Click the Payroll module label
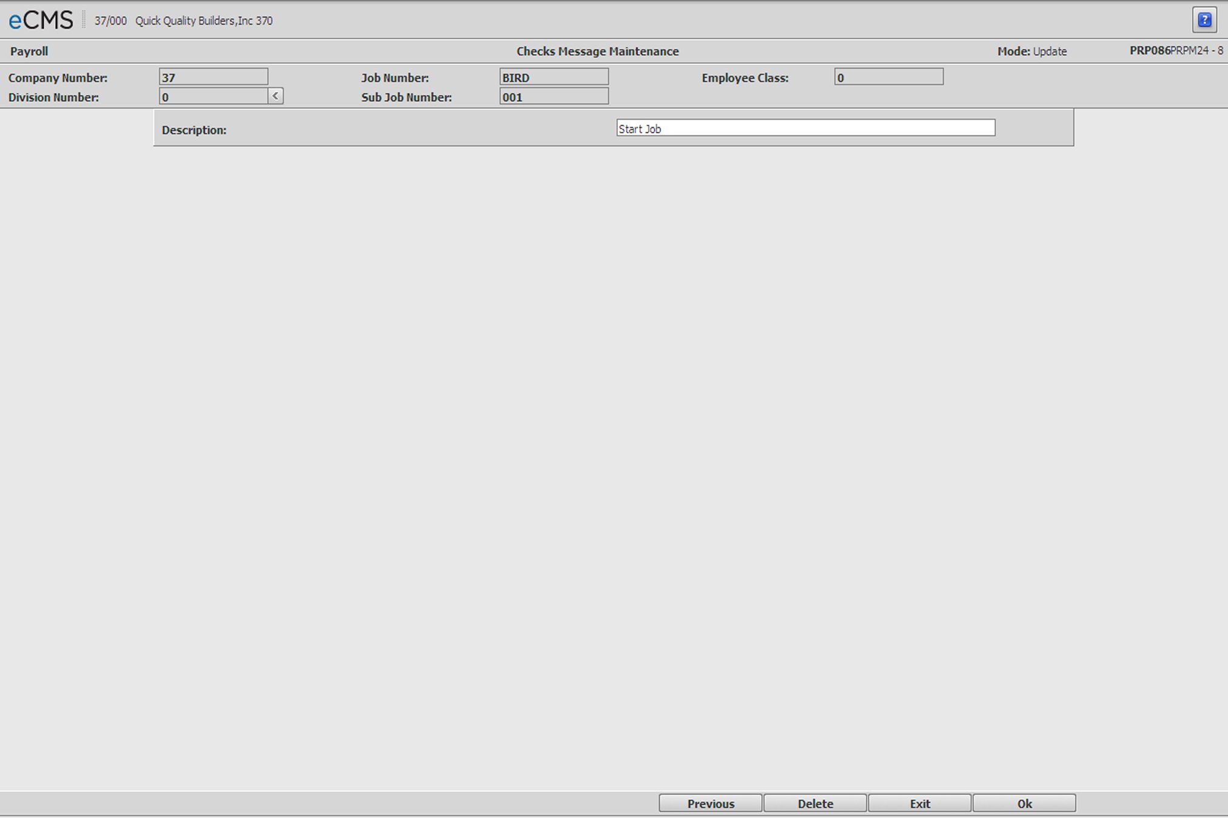The height and width of the screenshot is (818, 1228). [x=29, y=52]
